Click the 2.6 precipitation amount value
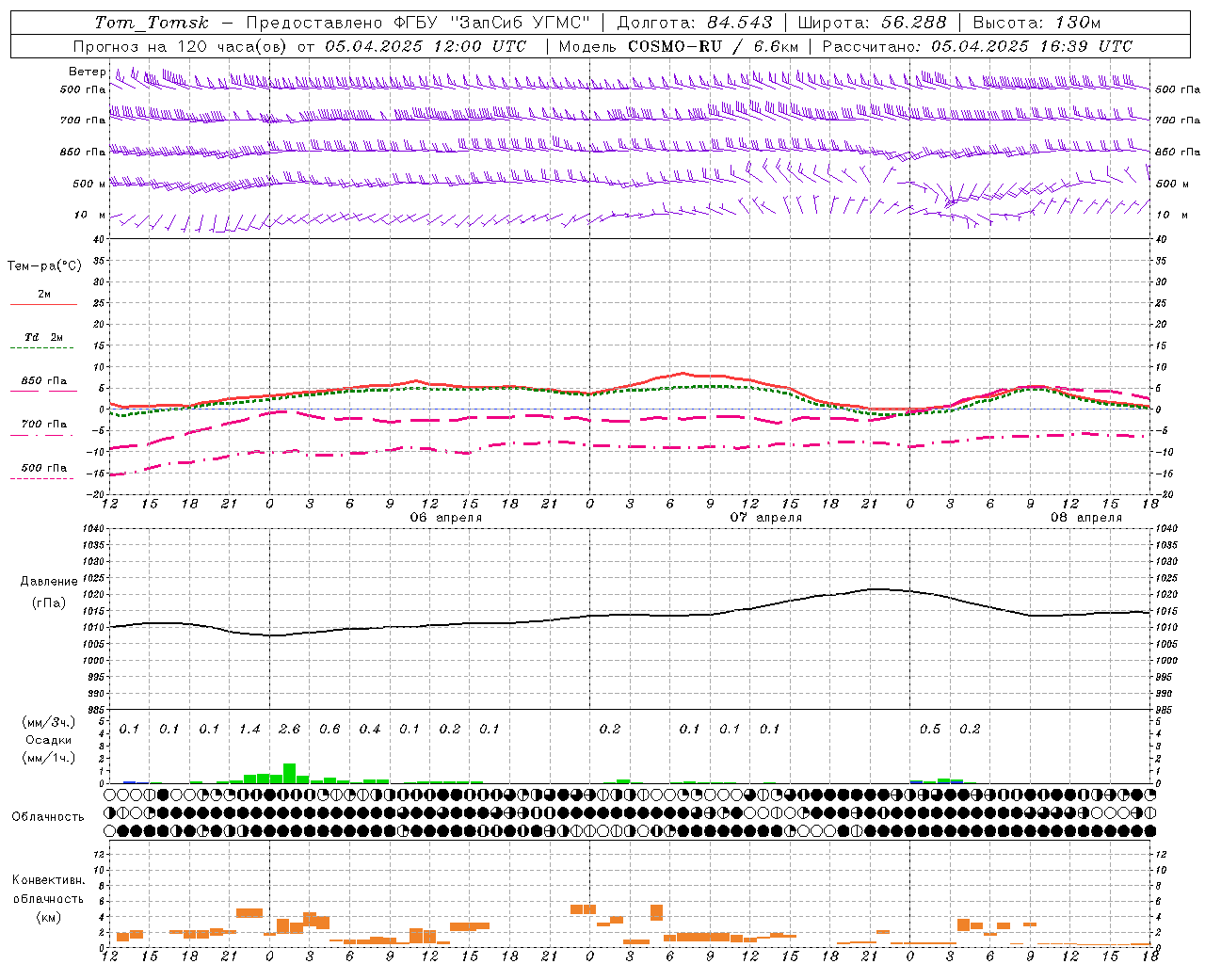Image resolution: width=1205 pixels, height=964 pixels. click(x=289, y=730)
